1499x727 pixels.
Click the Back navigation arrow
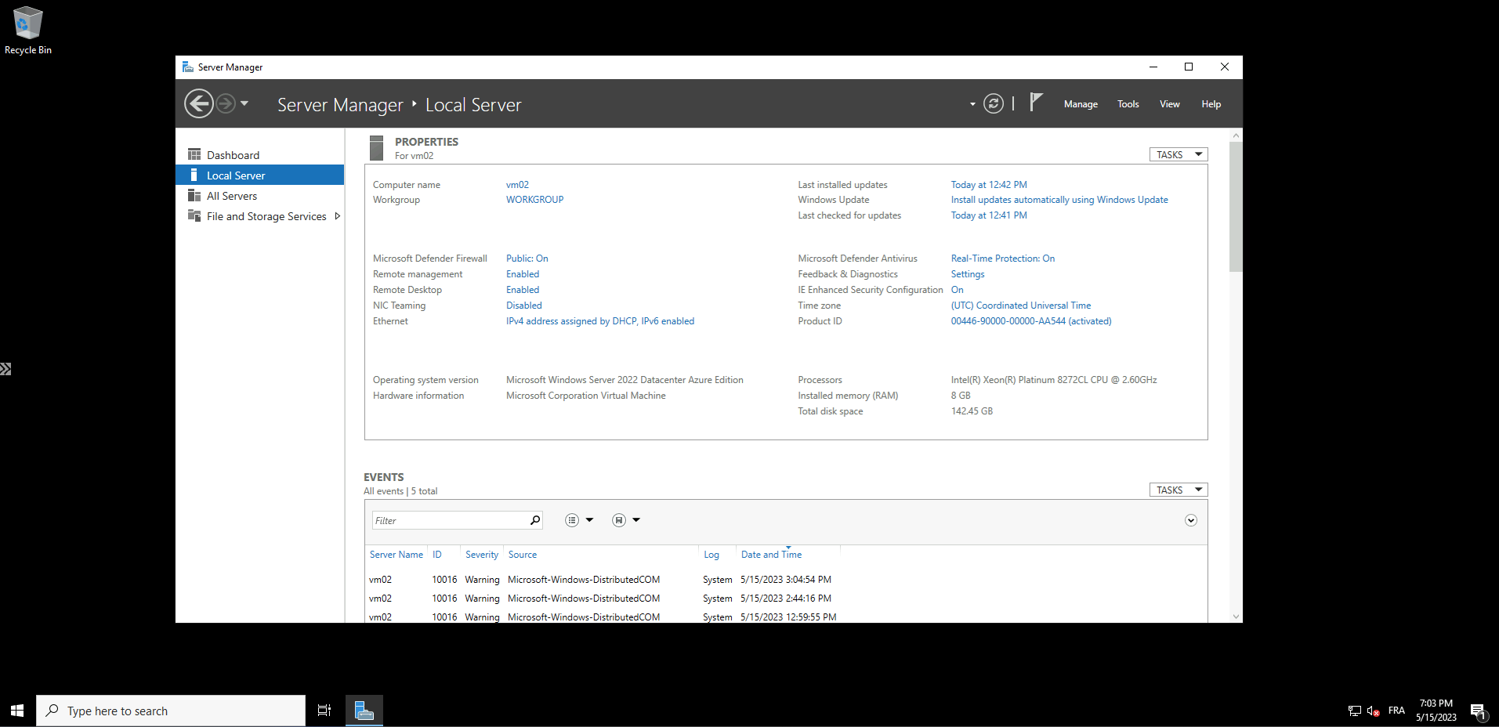click(x=199, y=103)
